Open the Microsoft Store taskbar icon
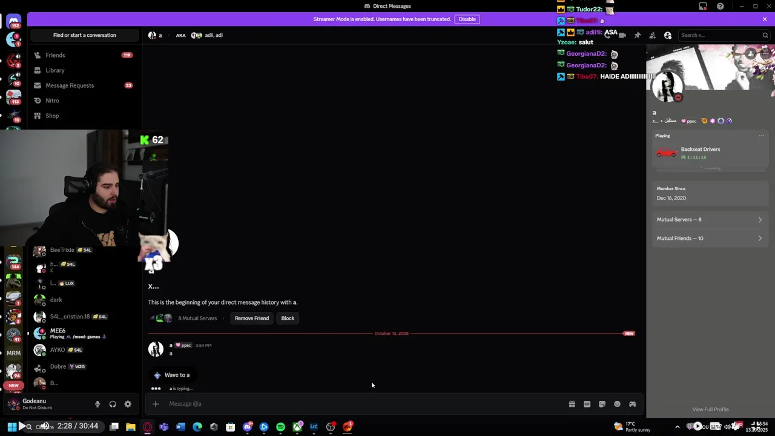 [x=231, y=427]
